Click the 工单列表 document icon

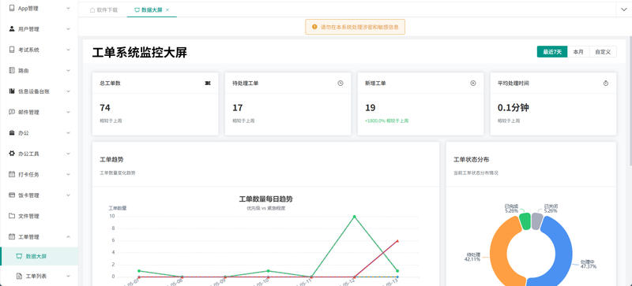tap(19, 276)
